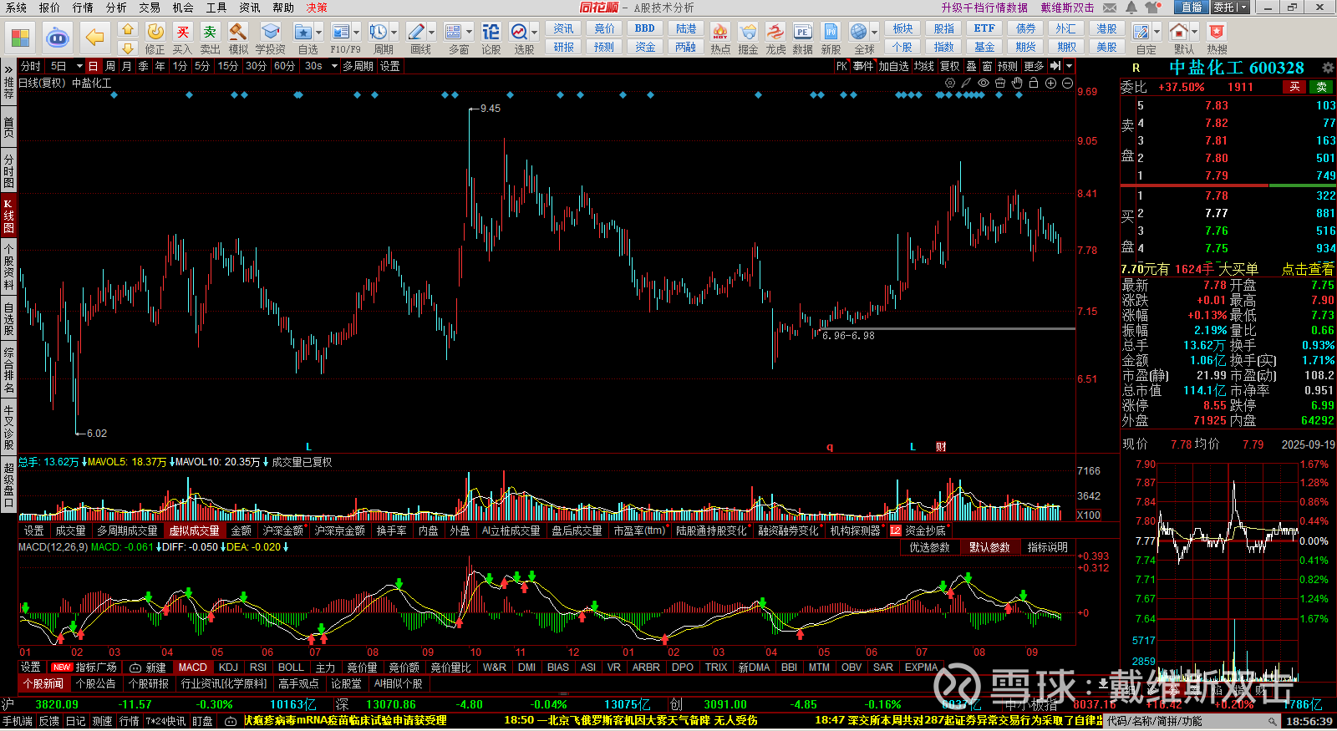Toggle 窗 window mode
Image resolution: width=1337 pixels, height=731 pixels.
coord(988,66)
